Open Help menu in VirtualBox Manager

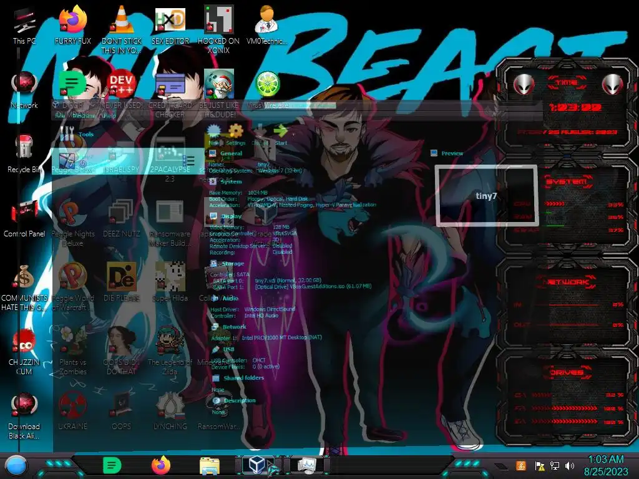(x=109, y=116)
